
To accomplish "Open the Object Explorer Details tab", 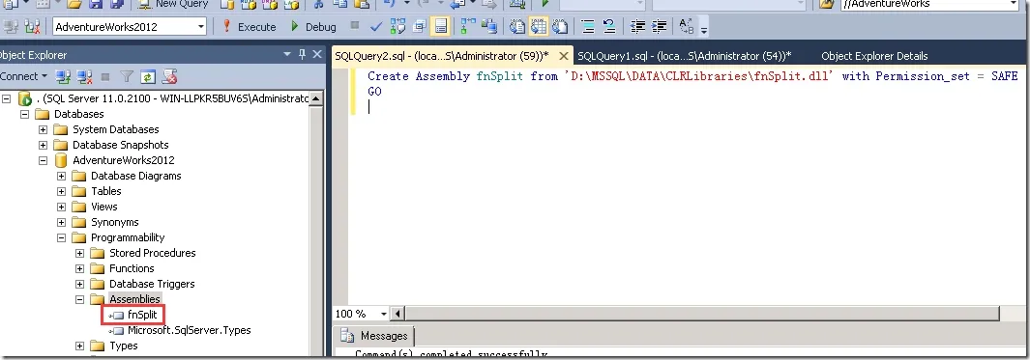I will click(x=874, y=56).
